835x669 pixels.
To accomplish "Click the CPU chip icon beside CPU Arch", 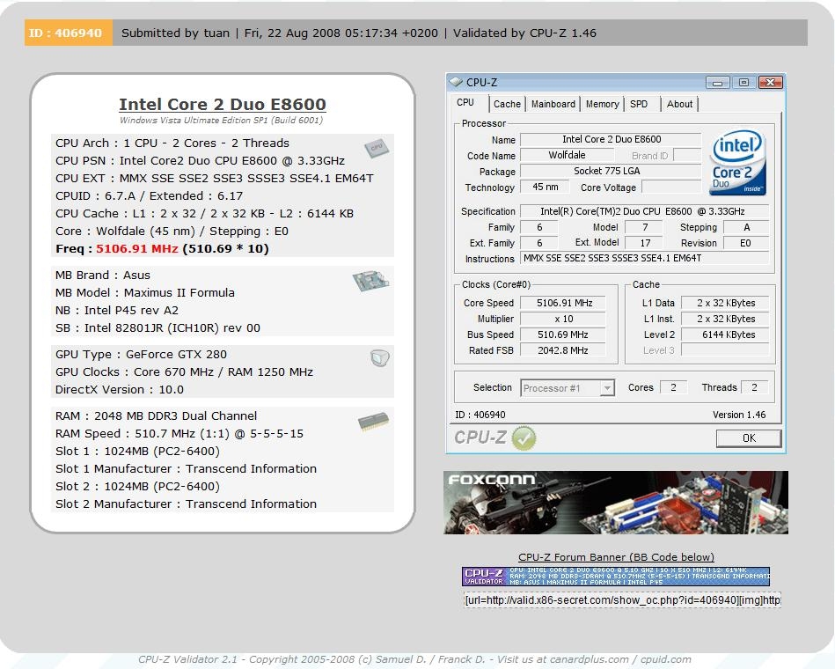I will [x=377, y=148].
